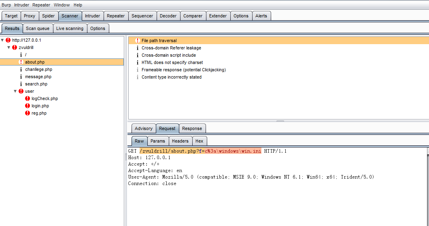Select login.php in the site tree

pyautogui.click(x=40, y=106)
